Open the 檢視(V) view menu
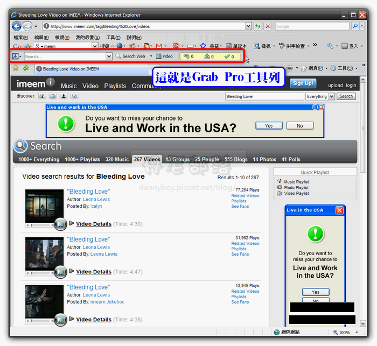Screen dimensions: 377x346 point(62,38)
